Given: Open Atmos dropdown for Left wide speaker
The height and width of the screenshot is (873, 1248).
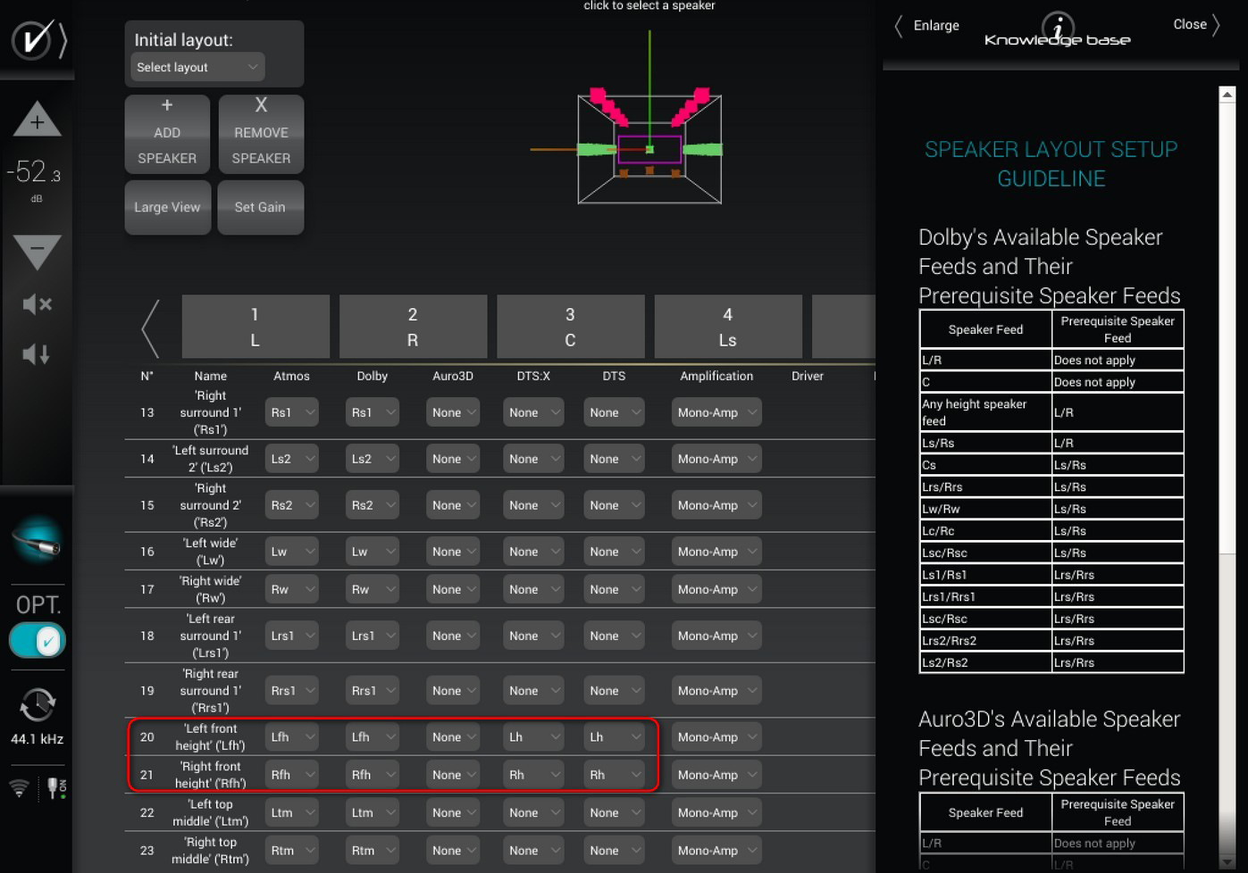Looking at the screenshot, I should (291, 552).
